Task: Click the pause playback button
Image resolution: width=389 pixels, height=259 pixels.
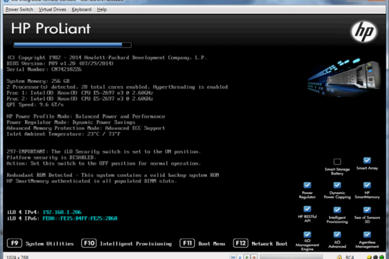Action: point(240,257)
